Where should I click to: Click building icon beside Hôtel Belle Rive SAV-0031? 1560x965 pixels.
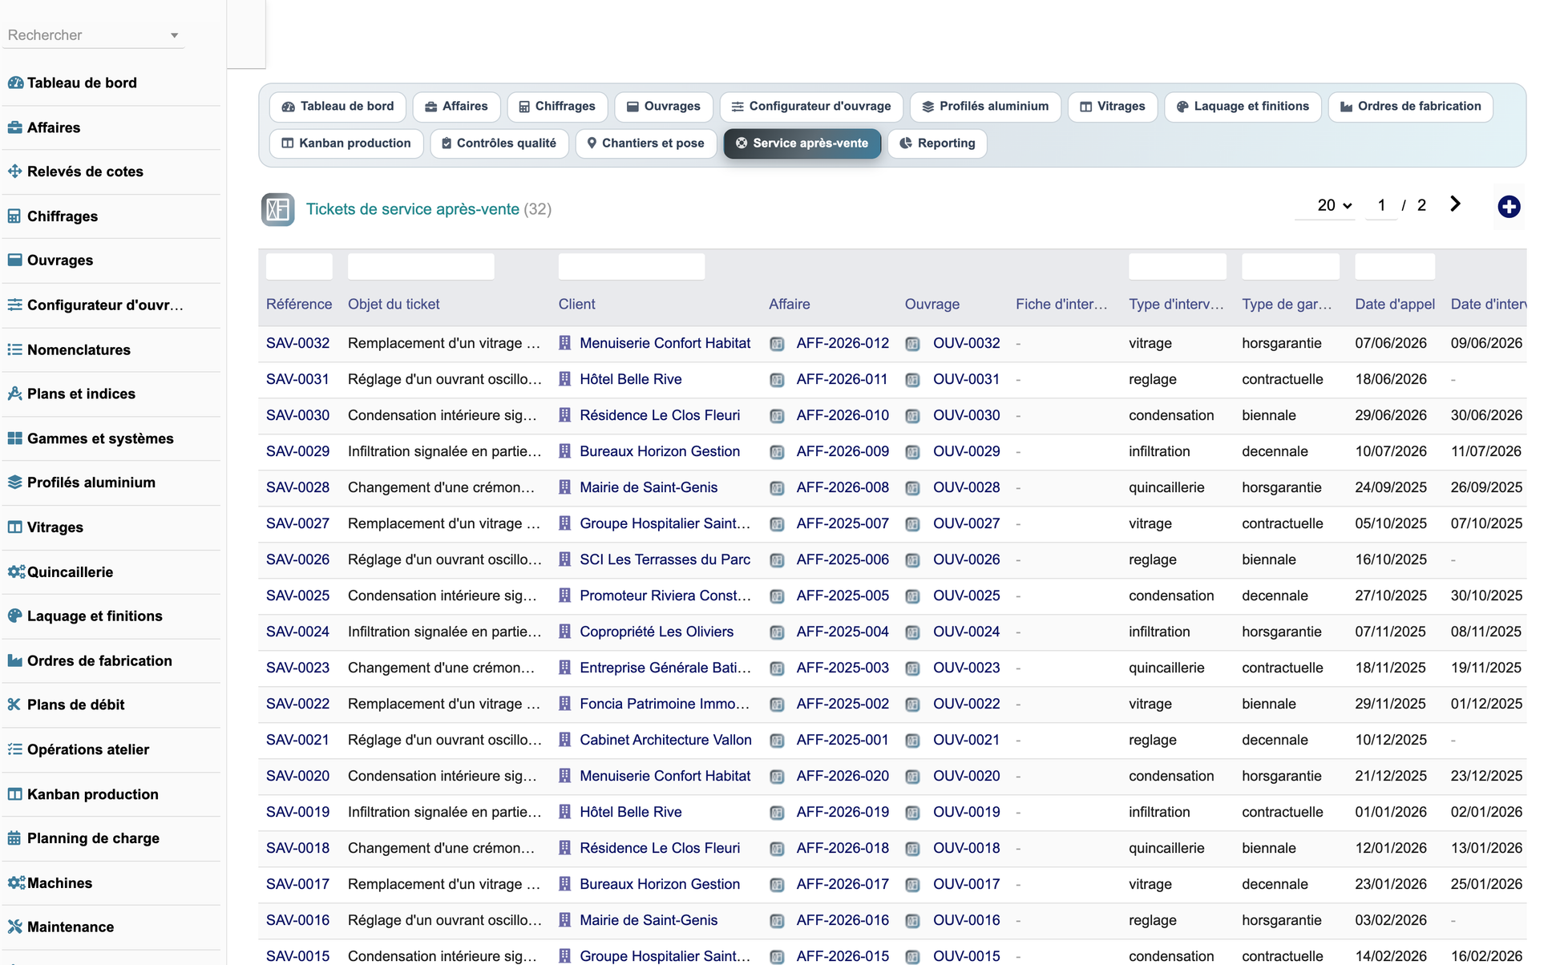(x=564, y=379)
